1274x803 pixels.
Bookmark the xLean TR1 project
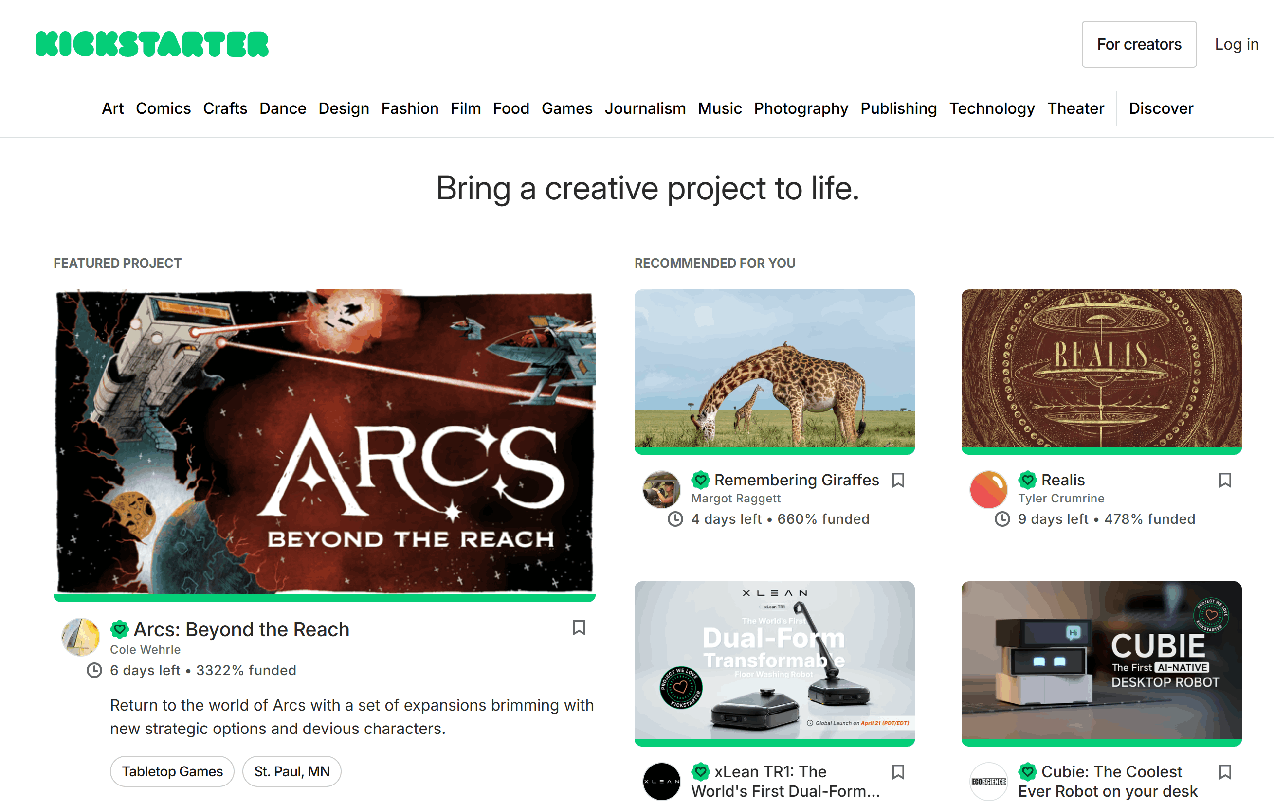point(898,772)
